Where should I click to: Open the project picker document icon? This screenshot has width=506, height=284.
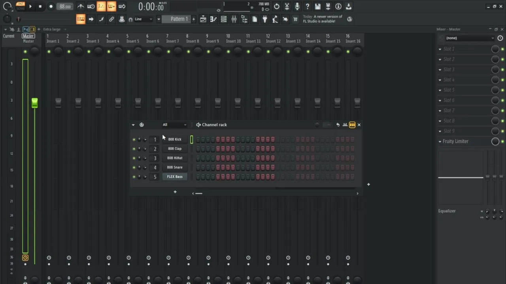point(255,19)
